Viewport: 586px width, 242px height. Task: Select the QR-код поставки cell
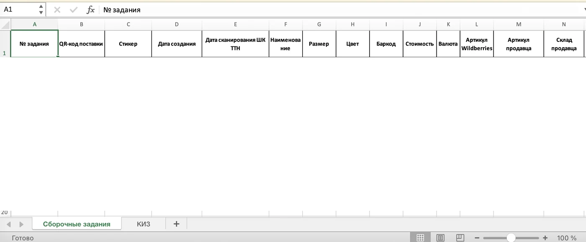(x=81, y=43)
